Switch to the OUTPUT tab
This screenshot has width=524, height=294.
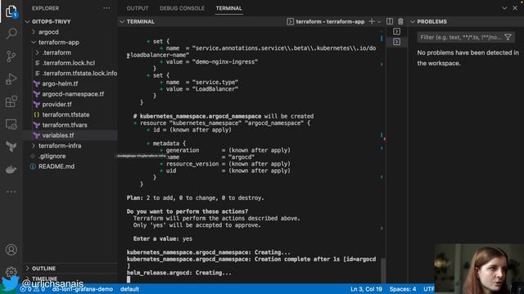pos(138,8)
